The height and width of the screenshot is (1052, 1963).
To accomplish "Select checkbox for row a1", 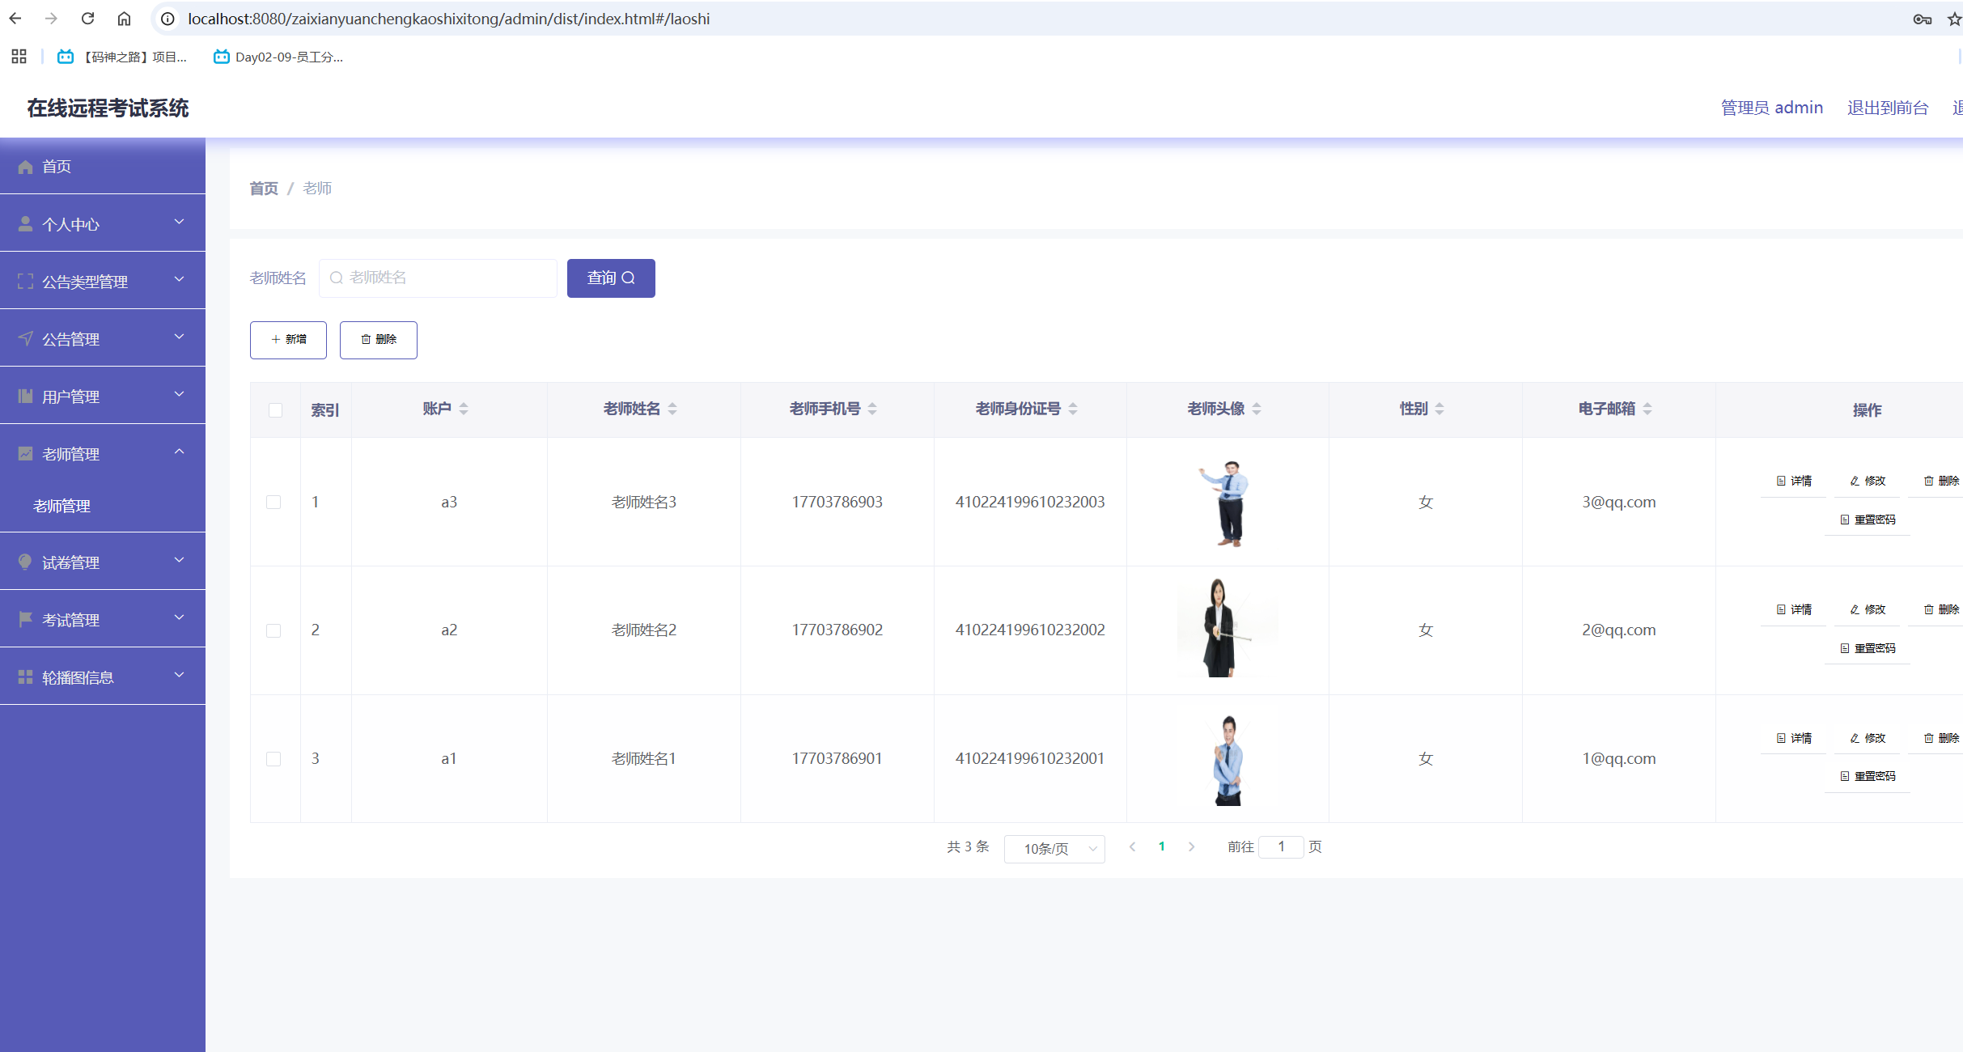I will (x=273, y=759).
